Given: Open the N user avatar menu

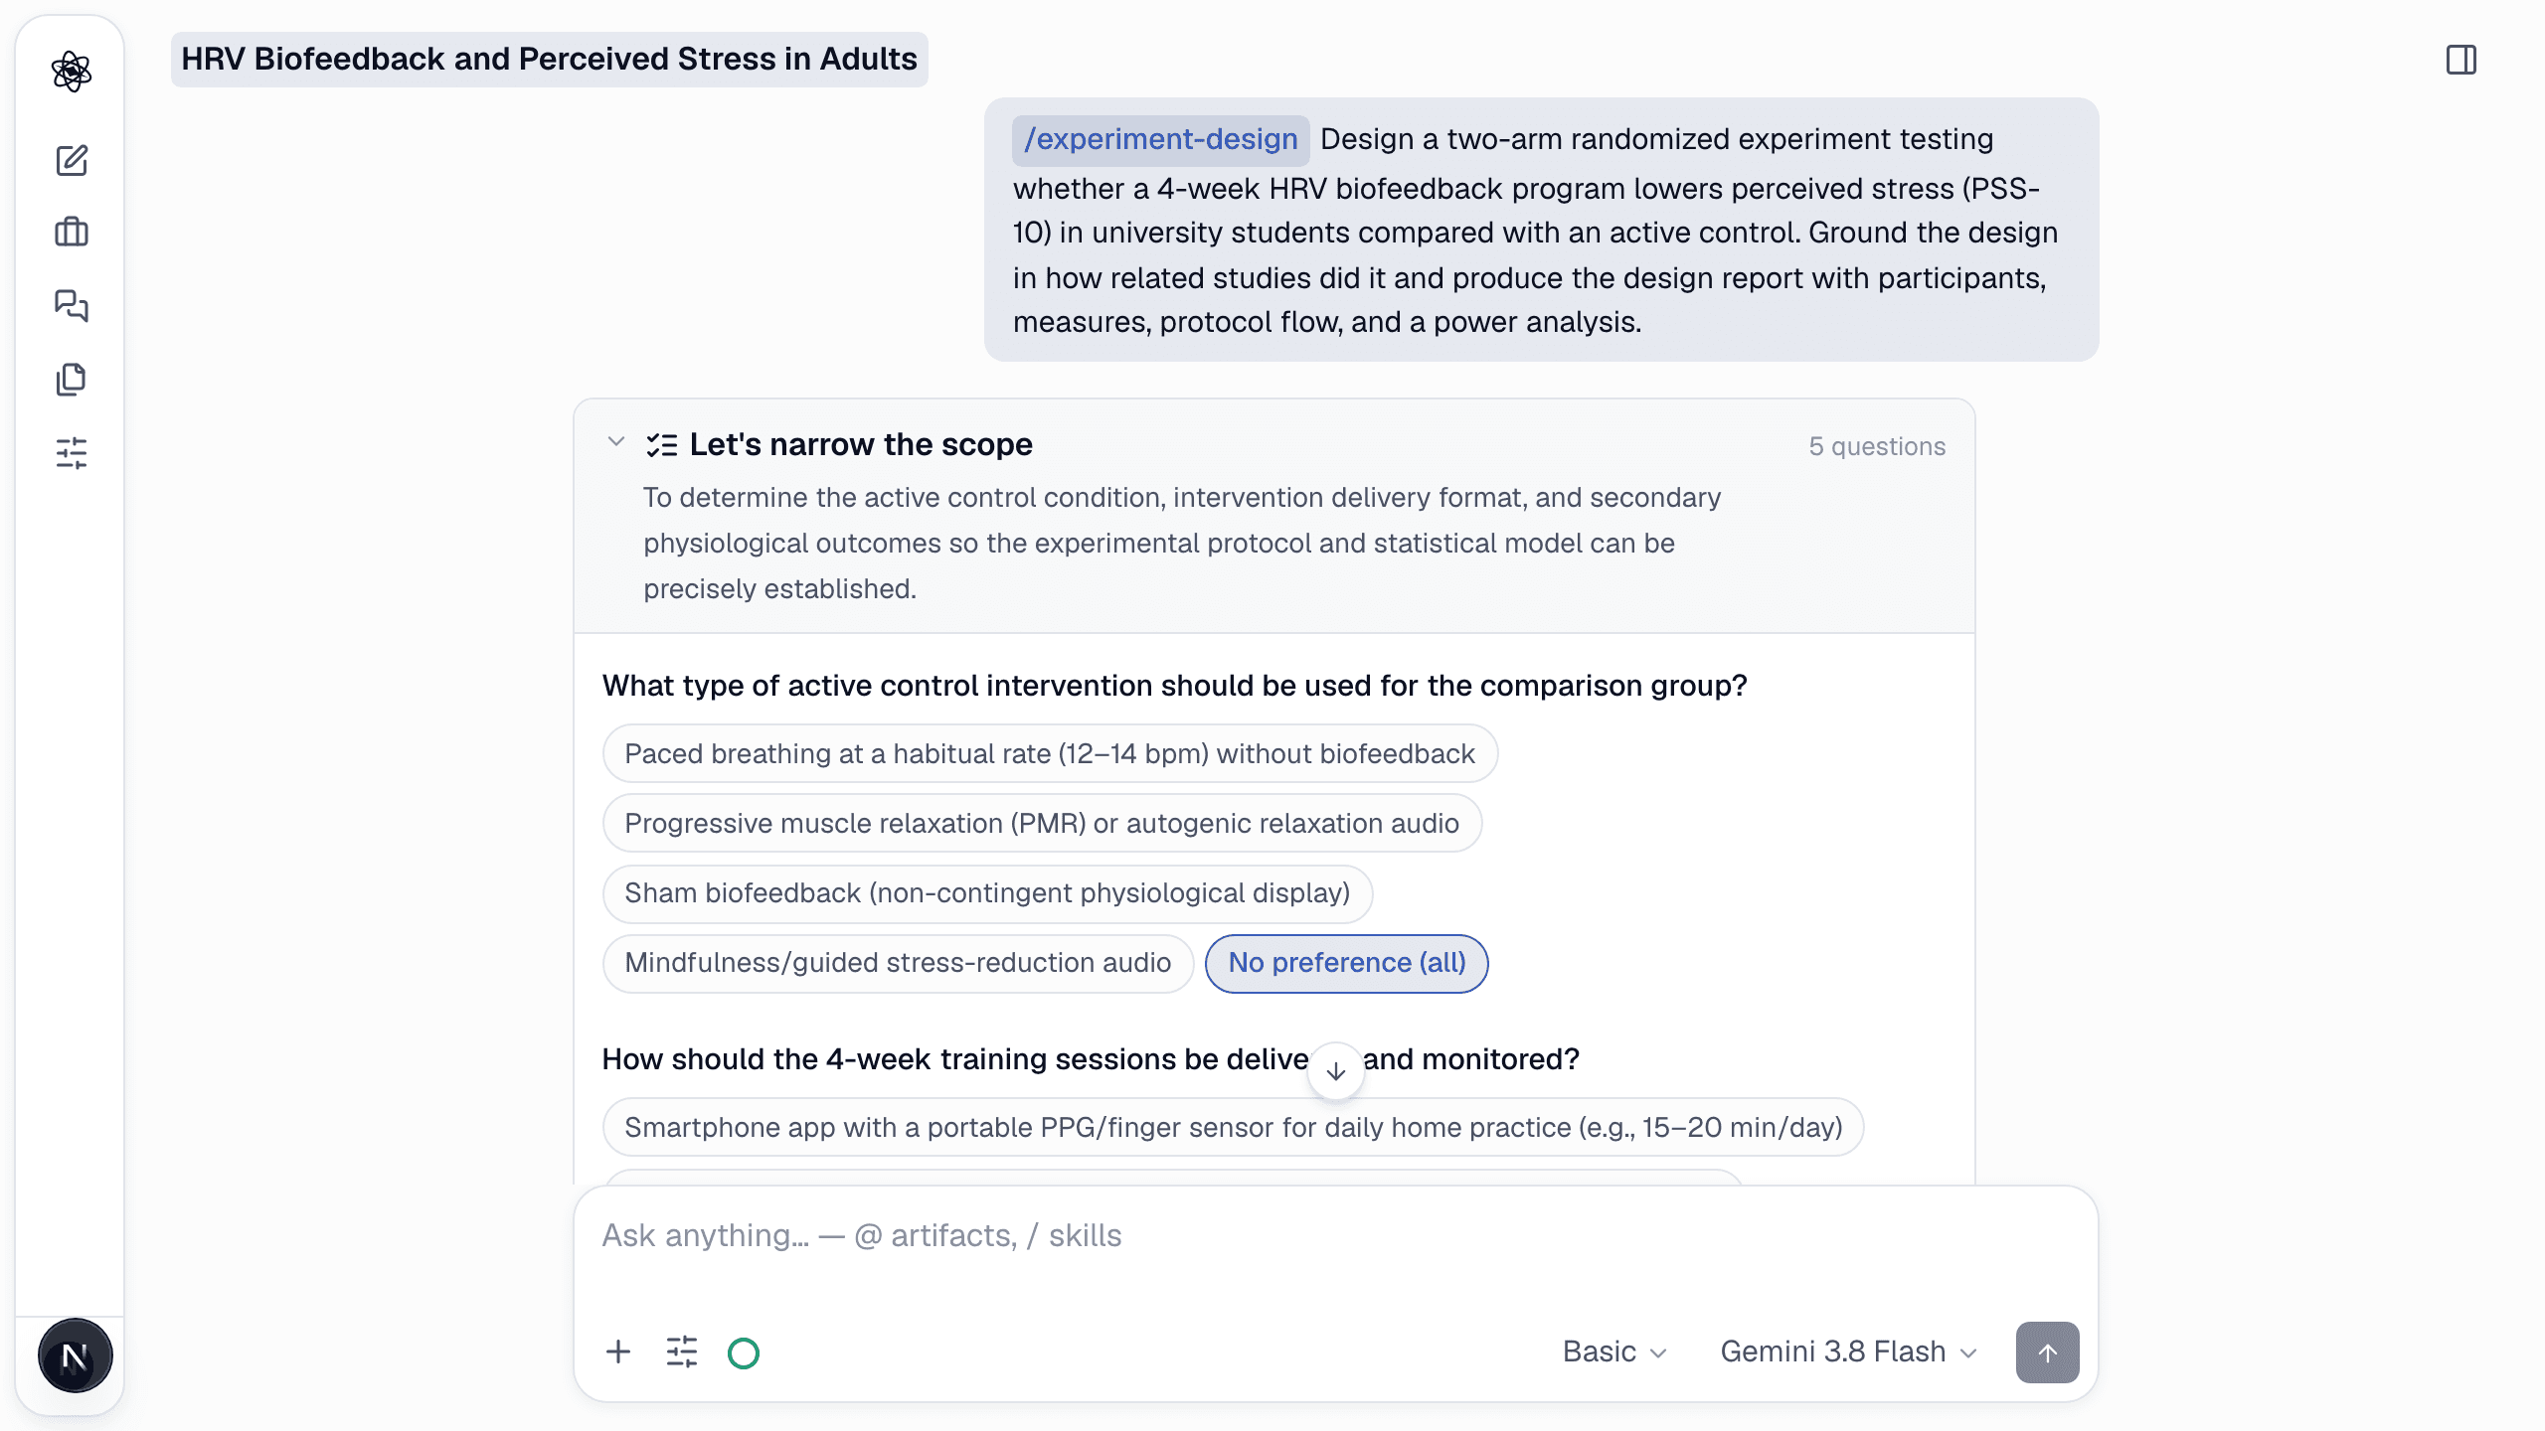Looking at the screenshot, I should (x=76, y=1355).
